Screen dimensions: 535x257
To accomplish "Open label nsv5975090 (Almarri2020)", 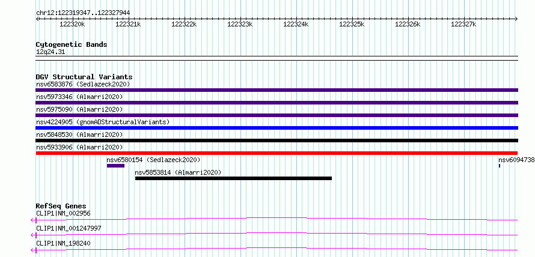I will [79, 109].
